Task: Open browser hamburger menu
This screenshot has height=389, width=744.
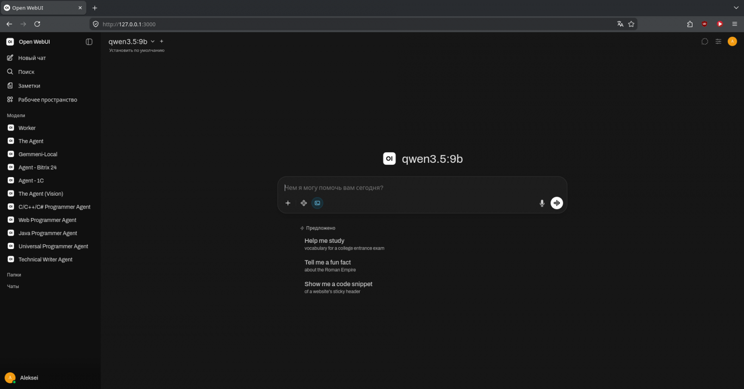Action: 734,24
